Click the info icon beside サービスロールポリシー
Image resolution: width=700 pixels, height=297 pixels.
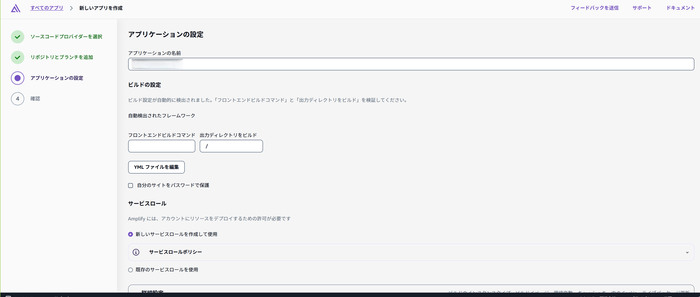[136, 252]
